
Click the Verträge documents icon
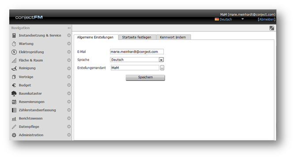coord(14,77)
